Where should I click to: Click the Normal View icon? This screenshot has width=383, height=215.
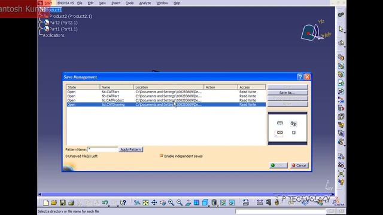(188, 202)
